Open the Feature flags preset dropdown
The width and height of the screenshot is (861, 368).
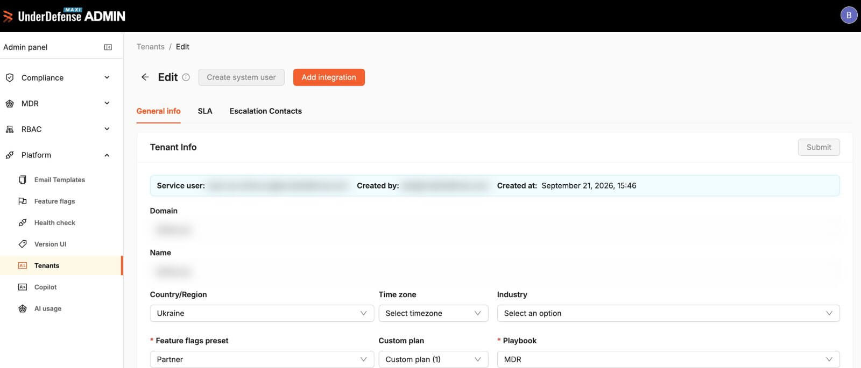pyautogui.click(x=262, y=359)
